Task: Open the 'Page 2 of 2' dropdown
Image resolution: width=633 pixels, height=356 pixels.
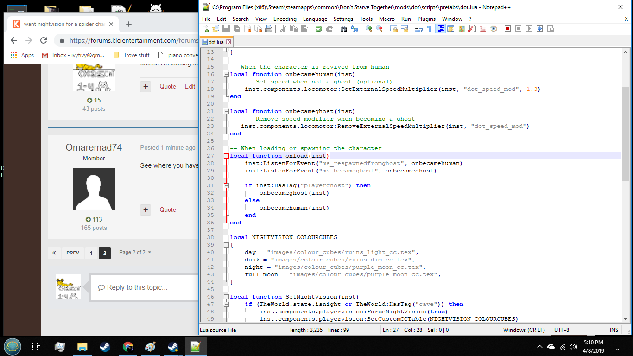Action: pyautogui.click(x=135, y=252)
